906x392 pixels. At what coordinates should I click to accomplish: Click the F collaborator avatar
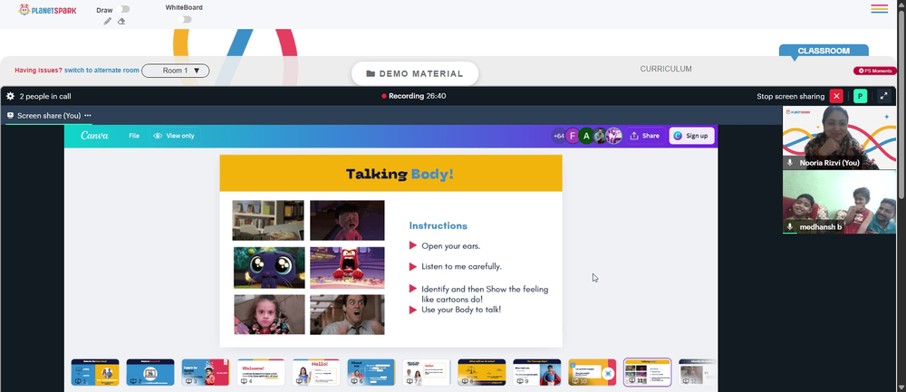tap(573, 136)
